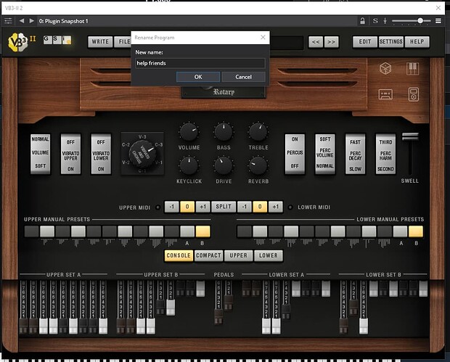This screenshot has height=362, width=450.
Task: Click the S sidechain icon in host bar
Action: point(375,21)
